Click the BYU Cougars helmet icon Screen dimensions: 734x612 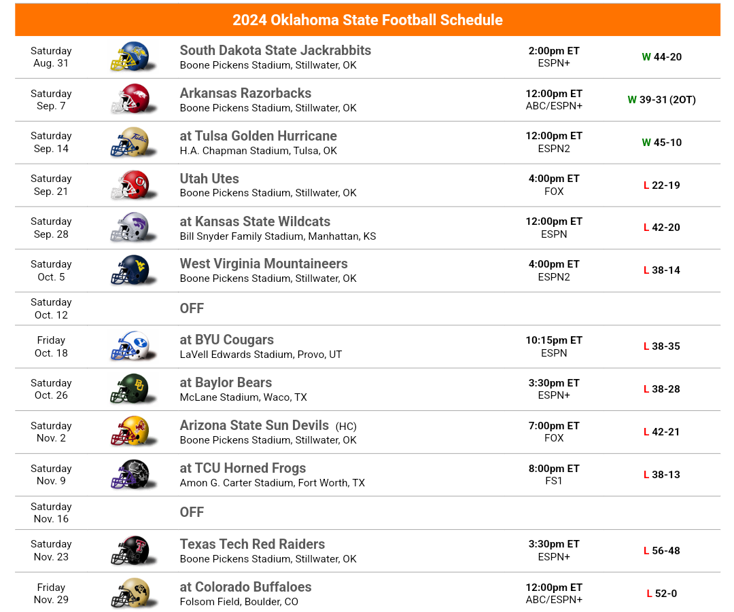point(133,346)
